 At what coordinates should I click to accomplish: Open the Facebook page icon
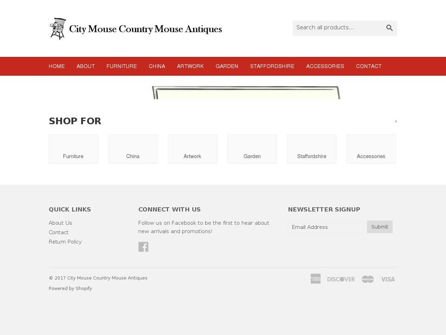coord(144,246)
